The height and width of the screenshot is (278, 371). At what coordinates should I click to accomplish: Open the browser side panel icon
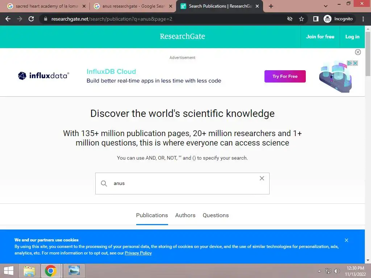coord(316,19)
